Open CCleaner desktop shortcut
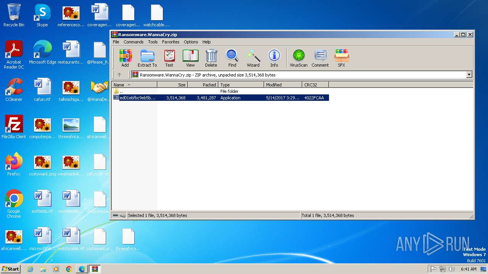This screenshot has width=488, height=274. click(14, 90)
